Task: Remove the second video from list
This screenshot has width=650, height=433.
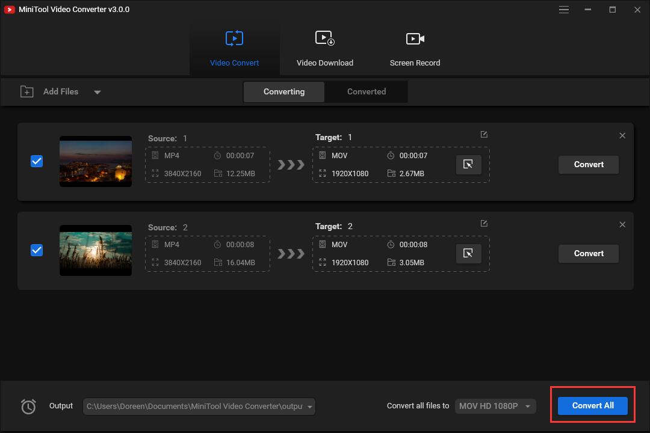Action: [622, 224]
